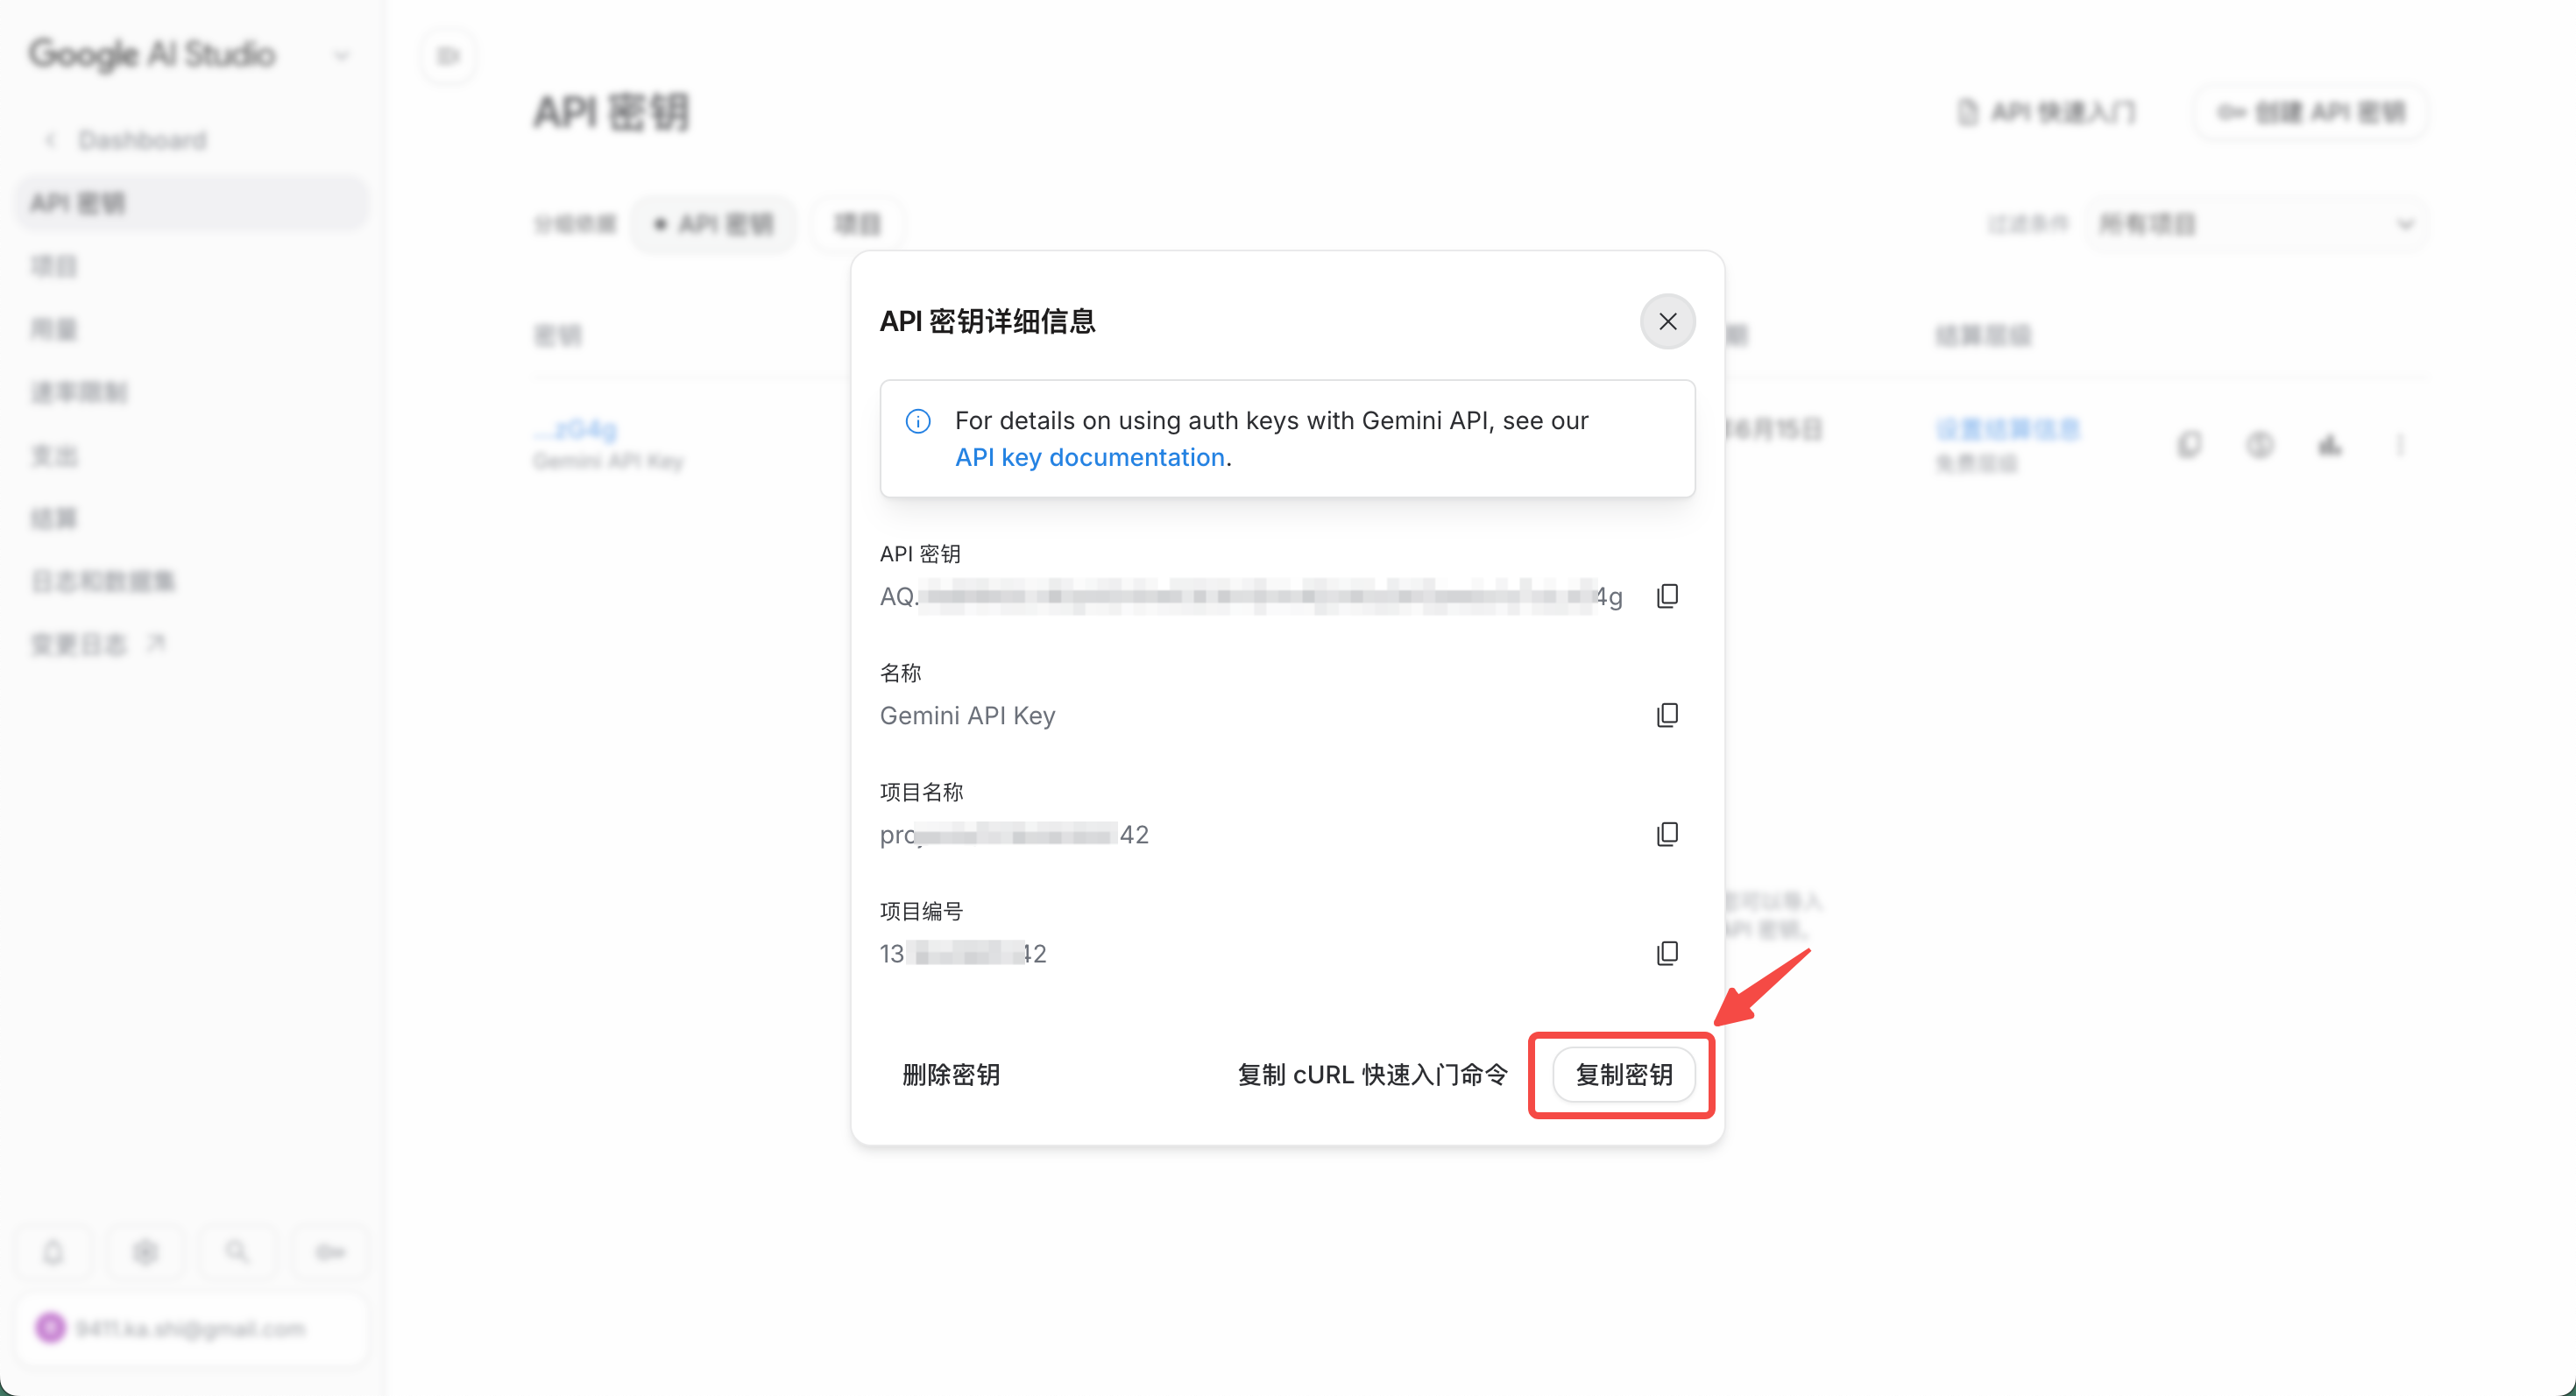Open the Google AI Studio dropdown chevron

click(x=341, y=55)
